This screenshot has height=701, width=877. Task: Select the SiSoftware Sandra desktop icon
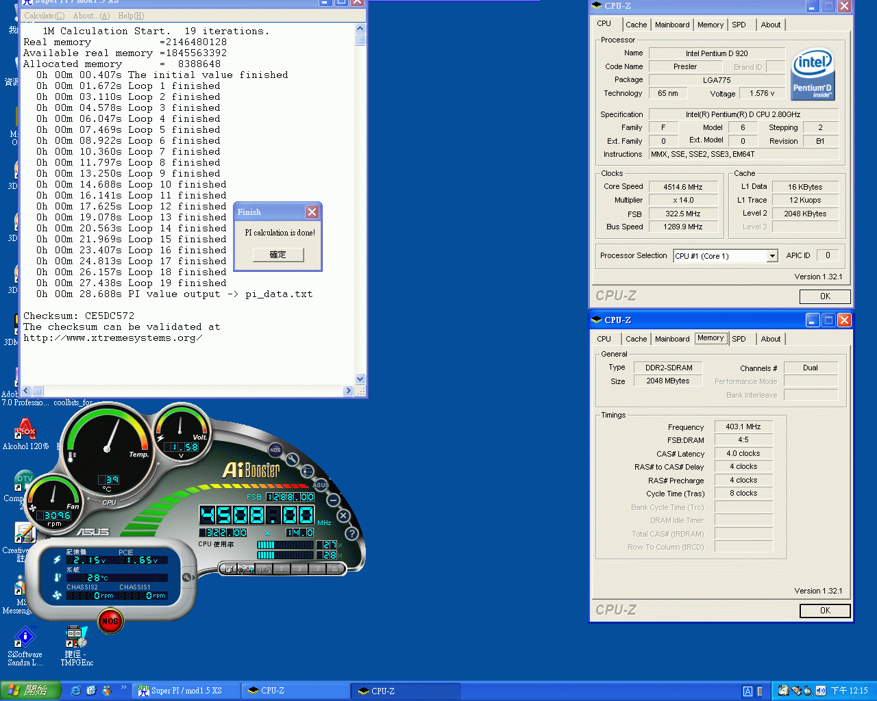point(25,646)
